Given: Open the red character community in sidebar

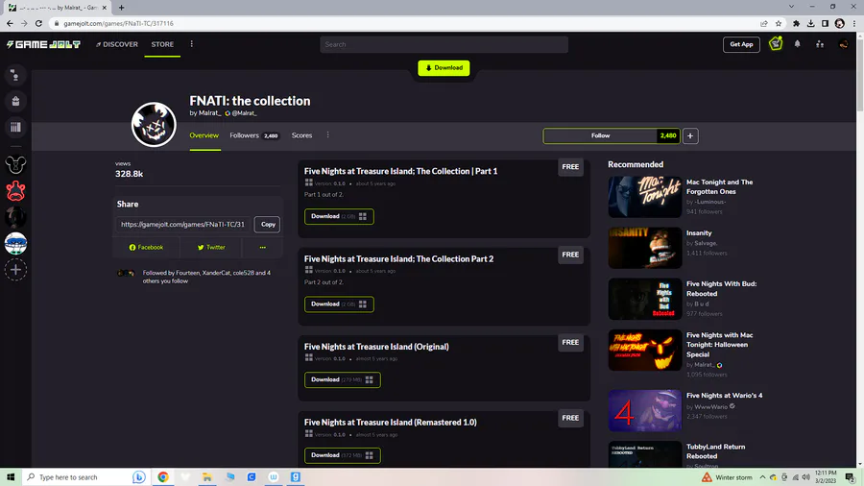Looking at the screenshot, I should coord(15,191).
